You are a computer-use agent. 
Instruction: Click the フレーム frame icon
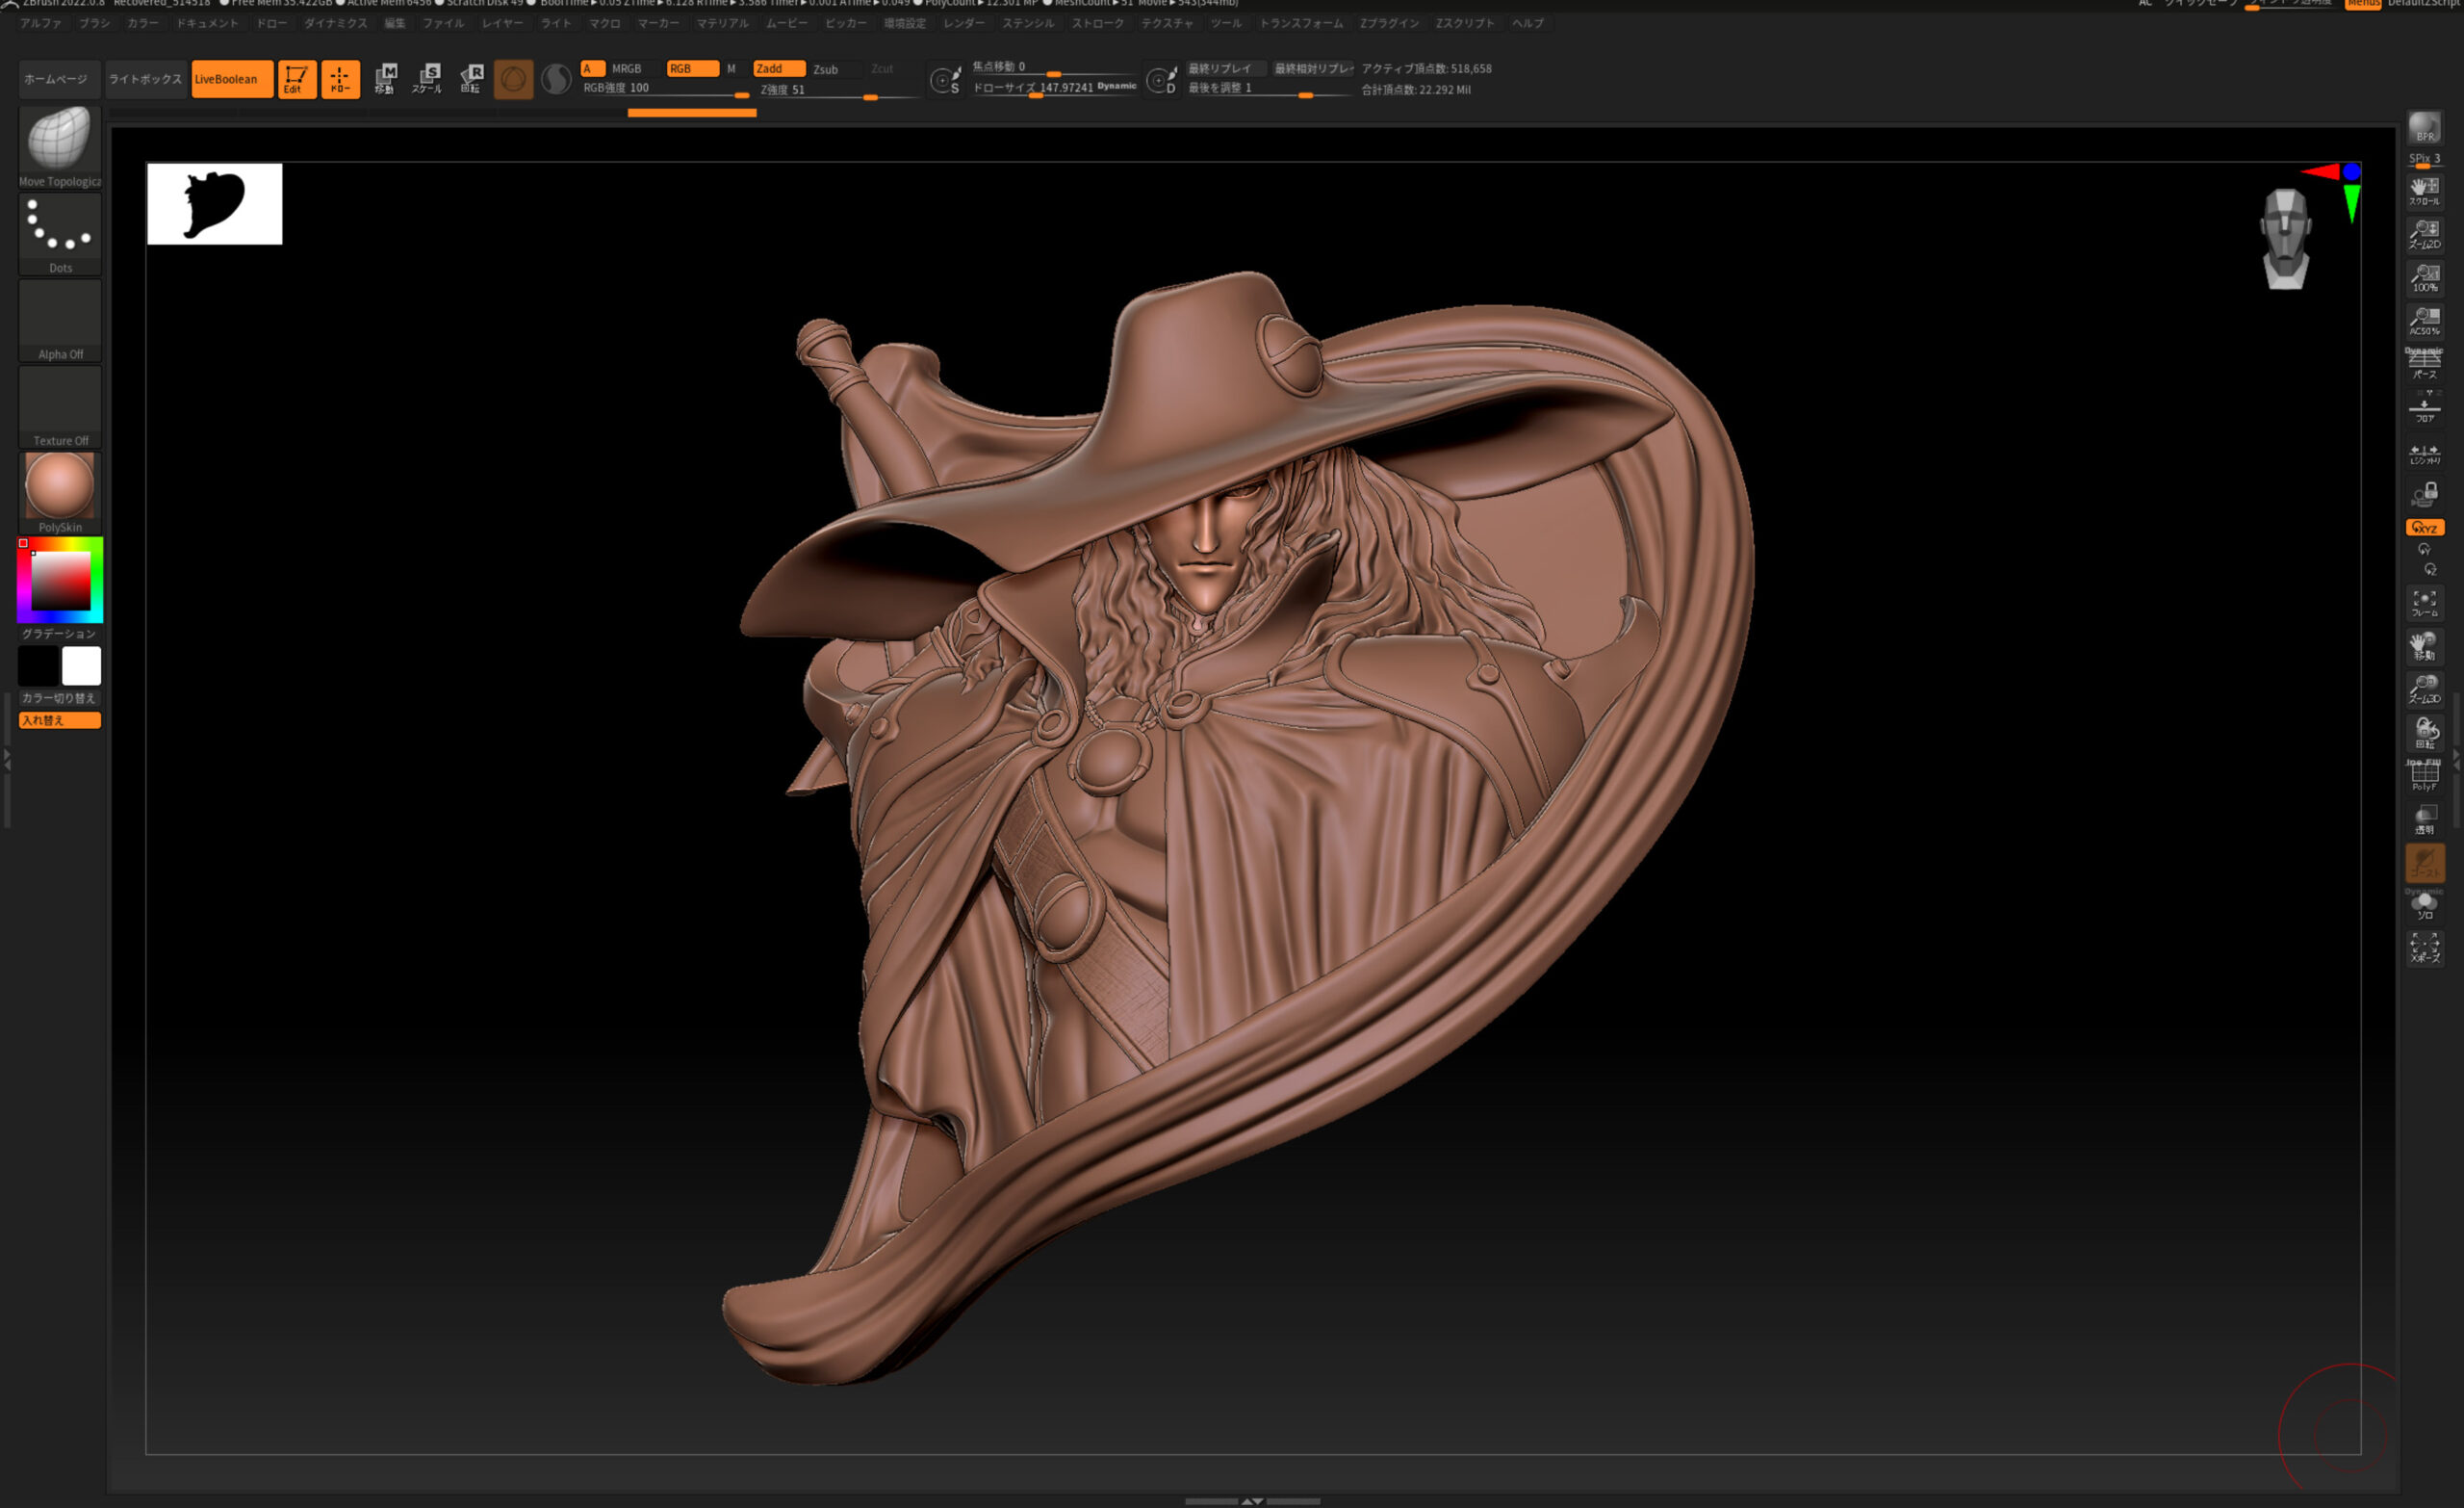click(2425, 604)
